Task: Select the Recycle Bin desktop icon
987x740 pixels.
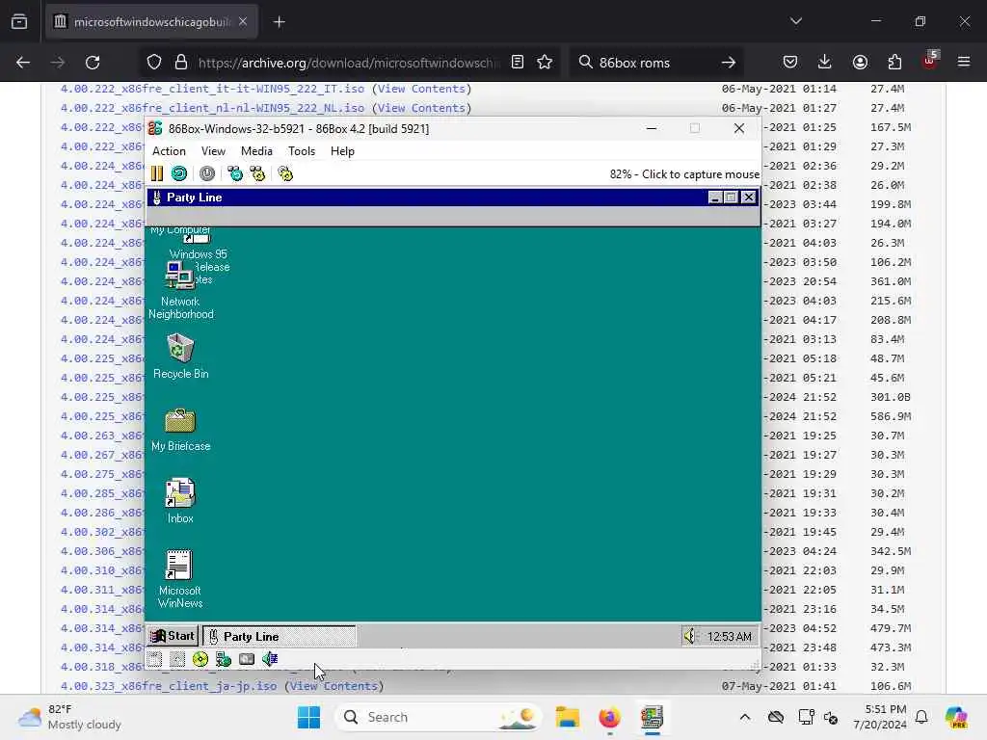Action: click(x=180, y=357)
